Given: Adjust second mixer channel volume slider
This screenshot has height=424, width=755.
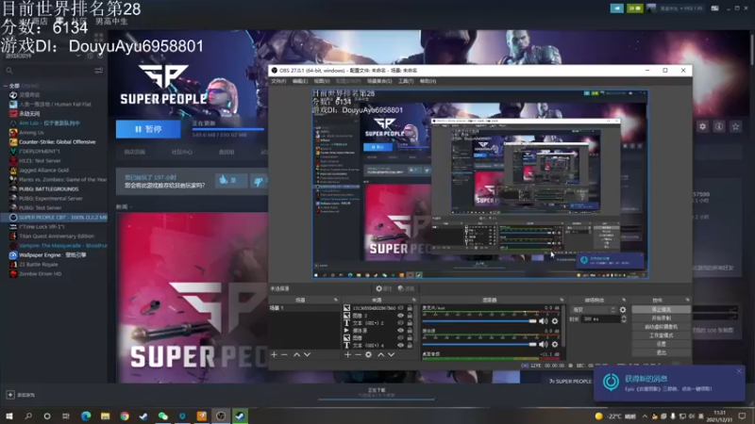Looking at the screenshot, I should click(x=479, y=344).
